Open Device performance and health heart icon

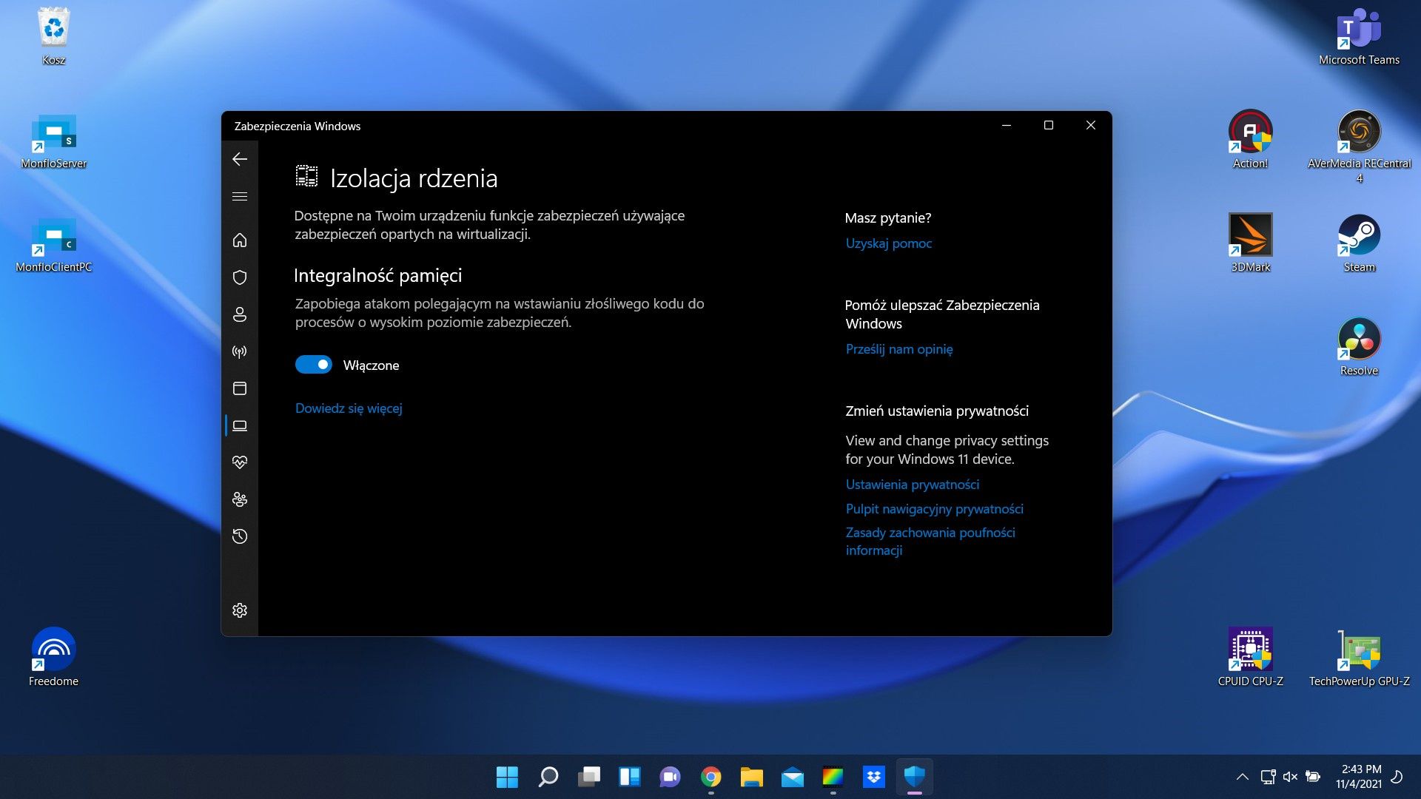(240, 462)
